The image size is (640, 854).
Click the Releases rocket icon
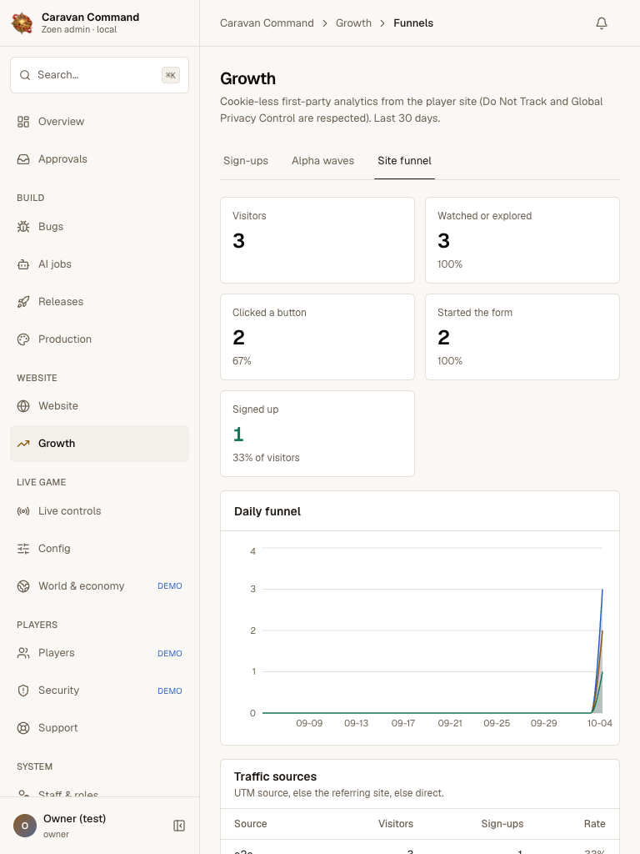23,302
